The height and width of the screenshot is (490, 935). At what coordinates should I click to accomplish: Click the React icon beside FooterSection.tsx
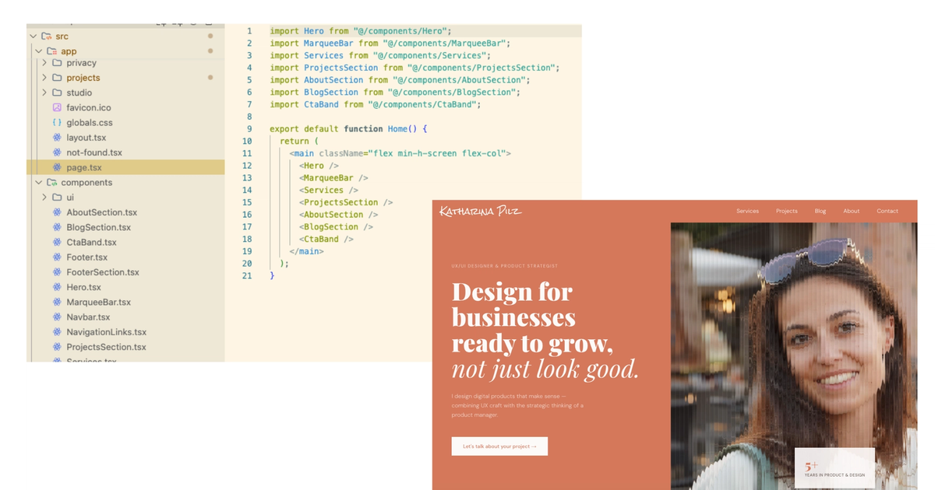point(57,272)
